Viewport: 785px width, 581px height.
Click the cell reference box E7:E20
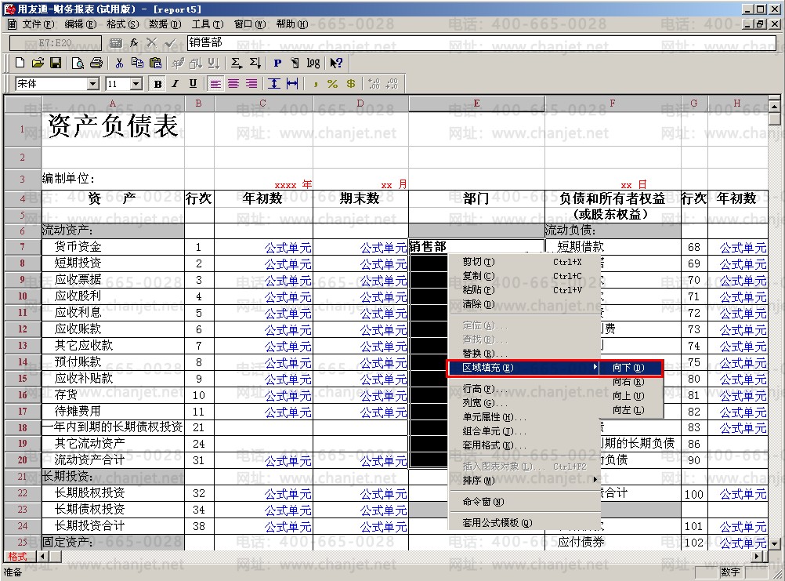(x=56, y=43)
